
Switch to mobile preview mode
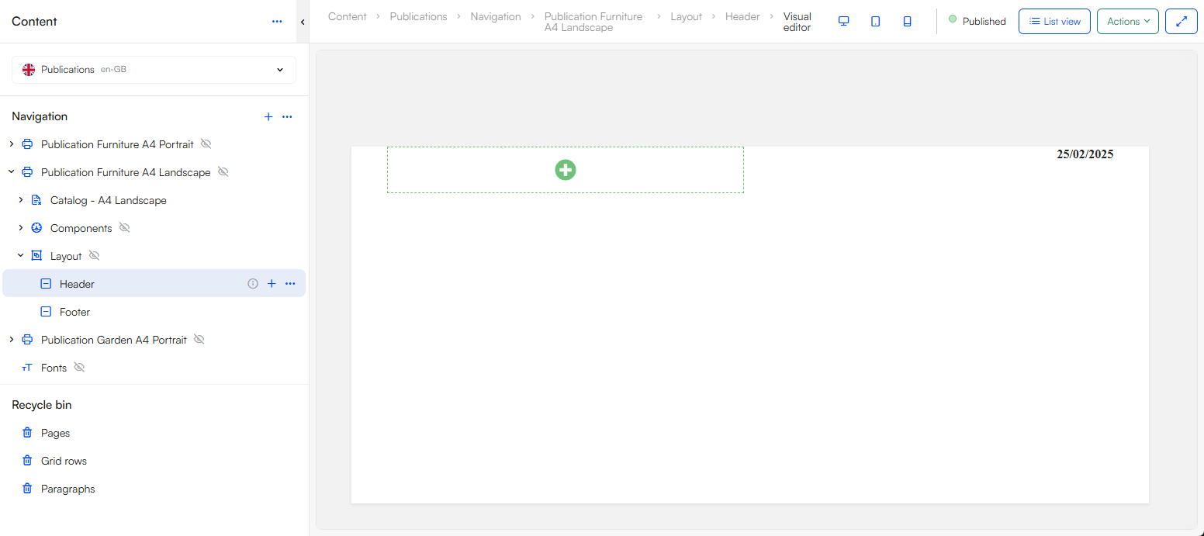[907, 21]
